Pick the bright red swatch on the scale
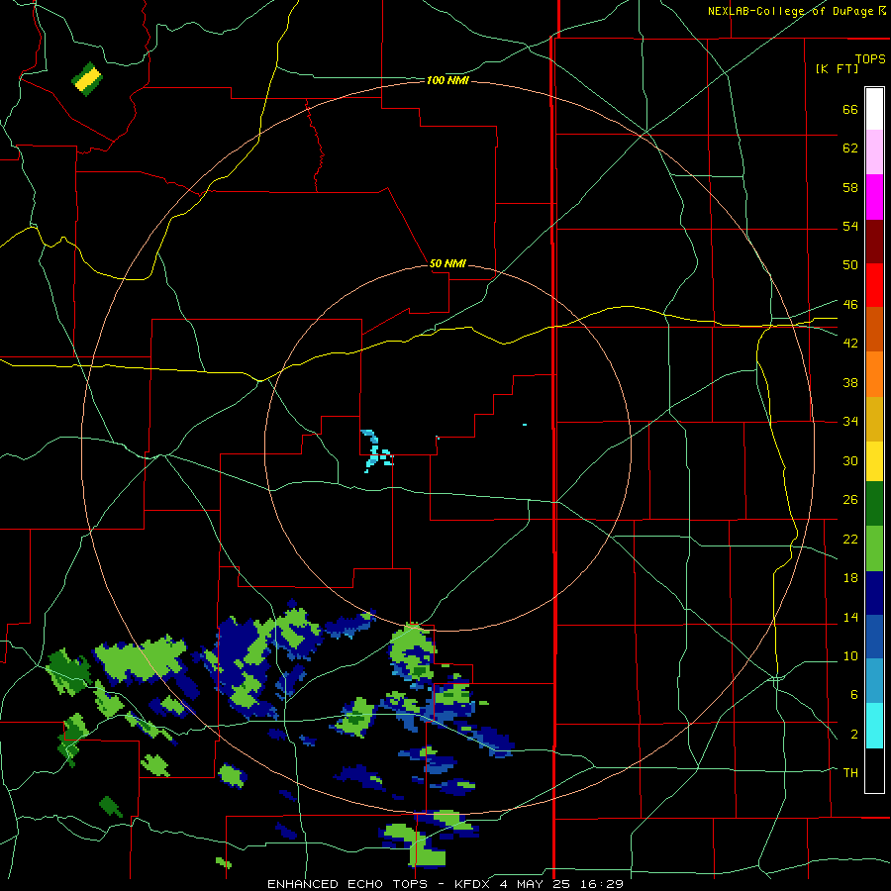The image size is (891, 891). tap(874, 285)
